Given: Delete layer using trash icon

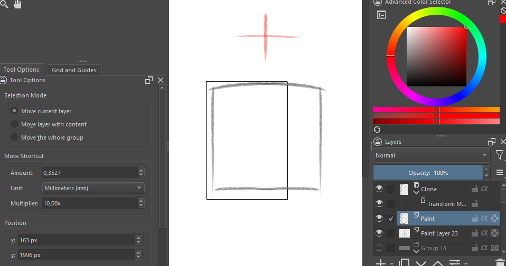Looking at the screenshot, I should [500, 262].
